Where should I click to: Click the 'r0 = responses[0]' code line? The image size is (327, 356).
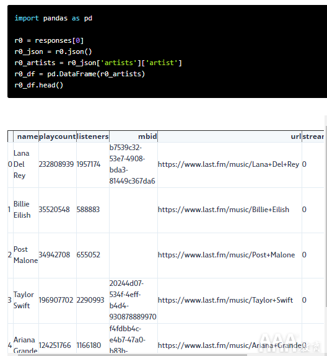tap(49, 40)
